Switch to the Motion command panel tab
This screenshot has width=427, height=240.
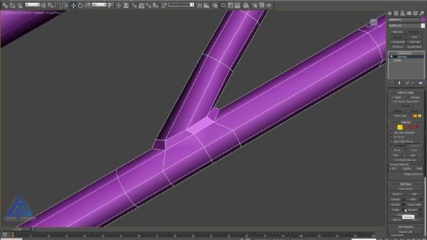click(x=409, y=13)
